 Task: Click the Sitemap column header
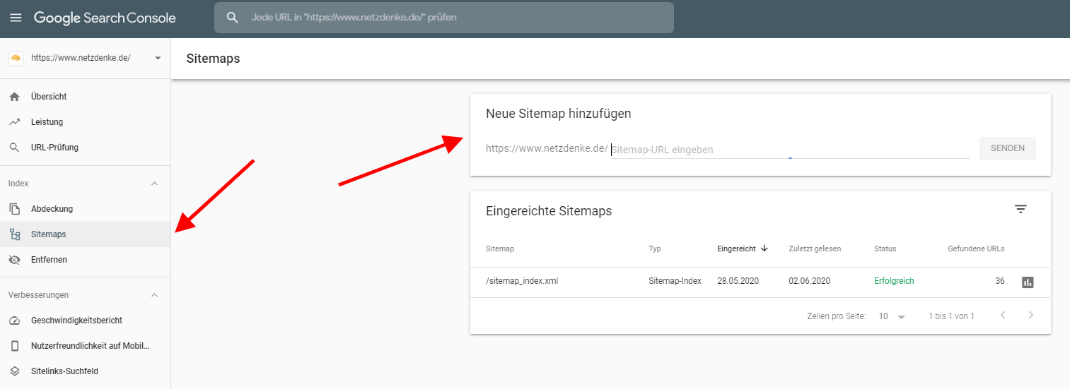coord(500,249)
